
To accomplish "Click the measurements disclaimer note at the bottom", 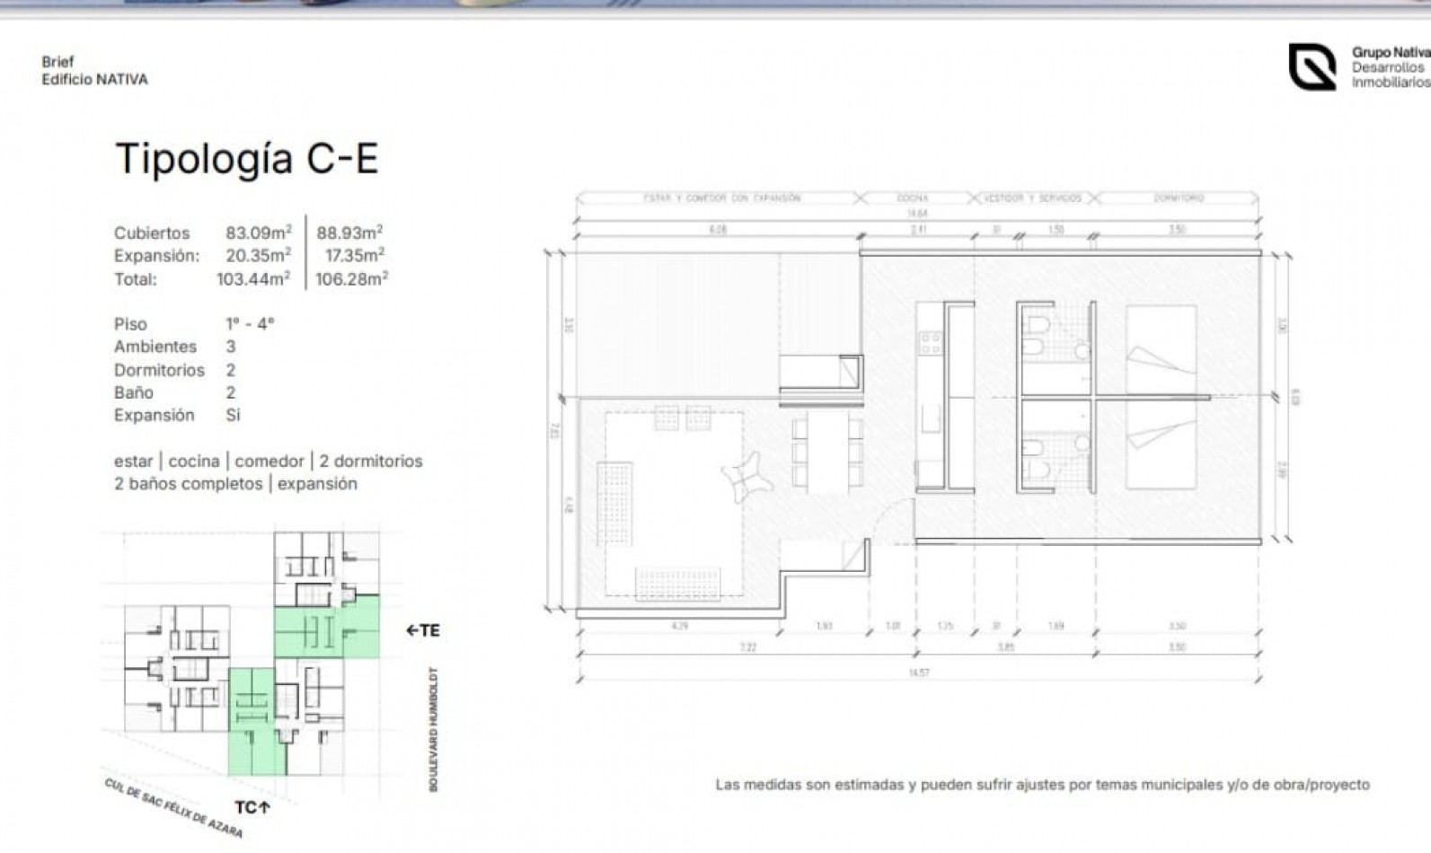I will (1042, 785).
